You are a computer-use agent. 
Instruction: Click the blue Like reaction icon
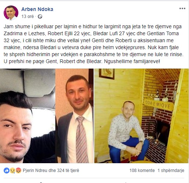tap(7, 171)
